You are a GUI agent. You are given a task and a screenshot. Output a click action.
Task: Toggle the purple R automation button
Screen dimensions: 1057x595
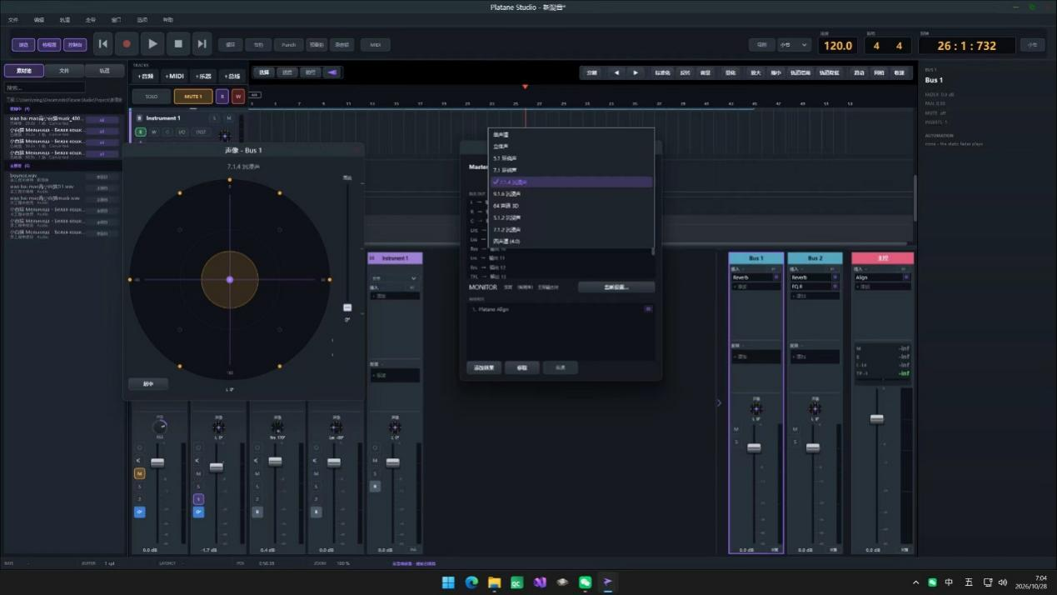point(222,97)
